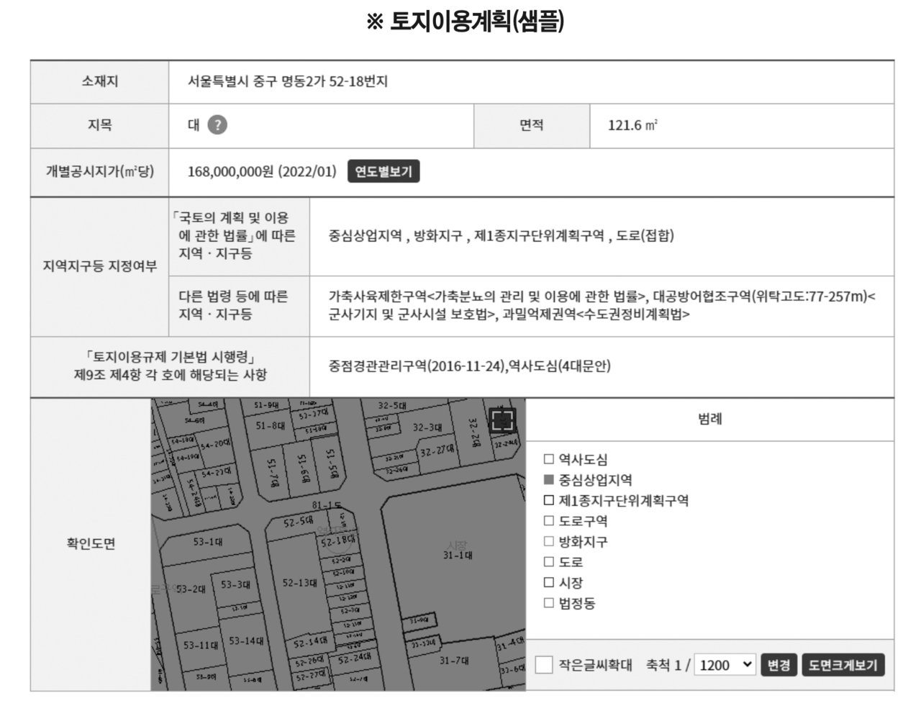
Task: Click the 도로 legend square
Action: pos(549,562)
